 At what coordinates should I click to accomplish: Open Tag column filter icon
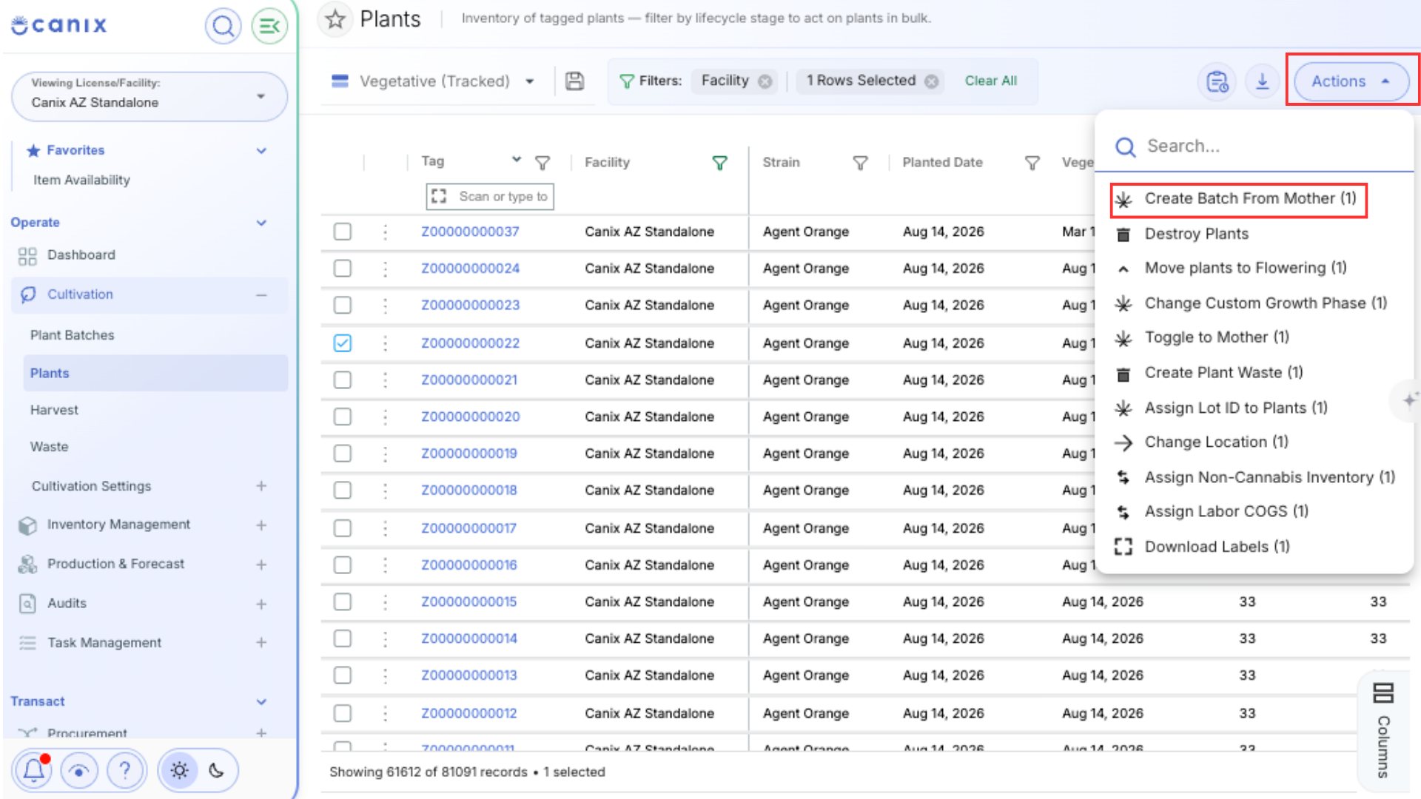[x=542, y=162]
